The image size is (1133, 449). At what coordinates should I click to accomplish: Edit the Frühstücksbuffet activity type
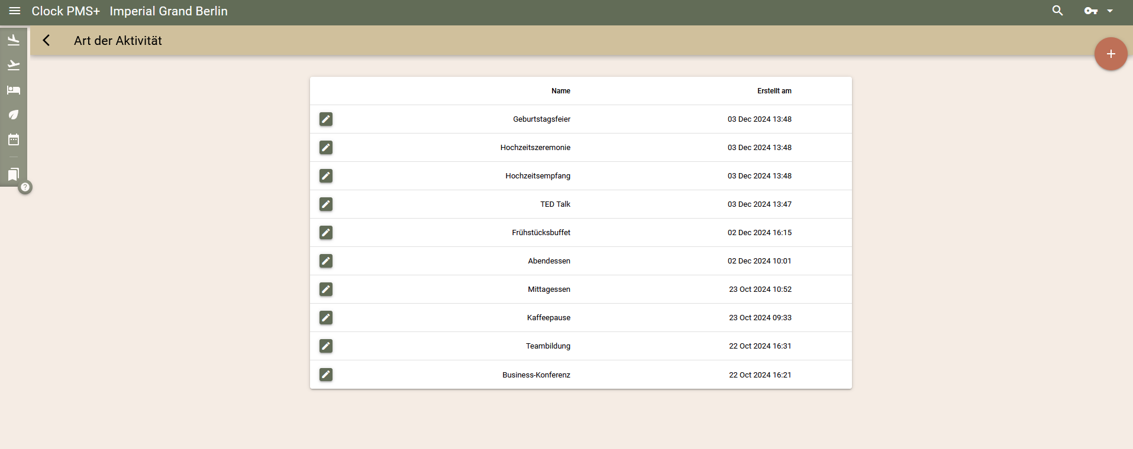[x=326, y=233]
